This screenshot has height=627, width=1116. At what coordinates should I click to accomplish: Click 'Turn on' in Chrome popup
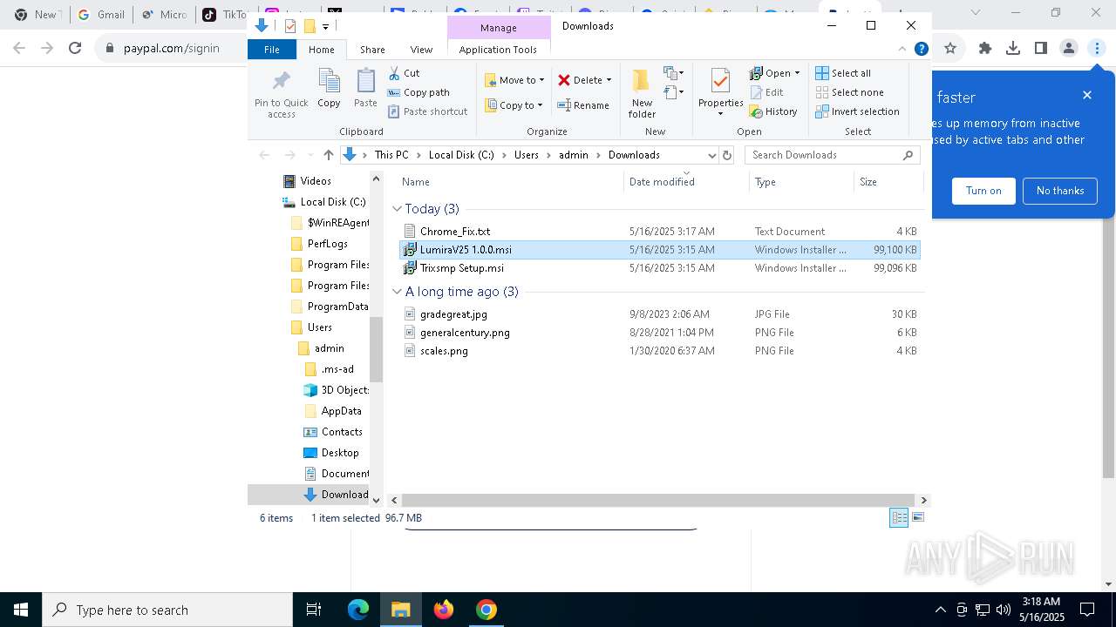tap(983, 191)
